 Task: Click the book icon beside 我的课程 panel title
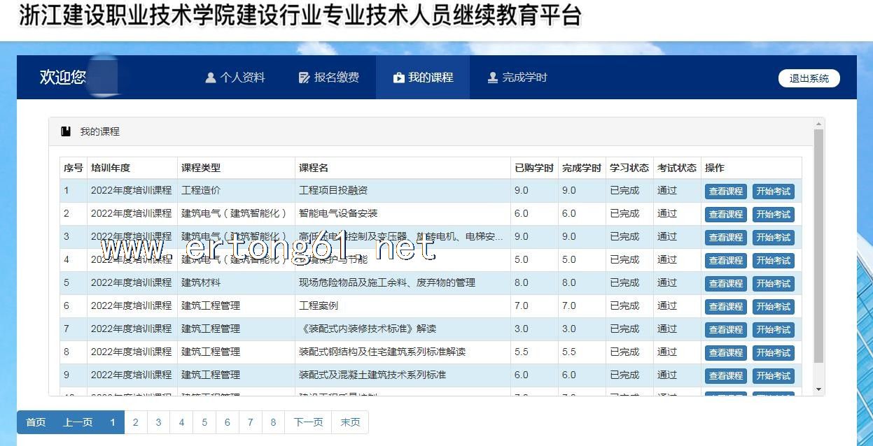point(66,131)
